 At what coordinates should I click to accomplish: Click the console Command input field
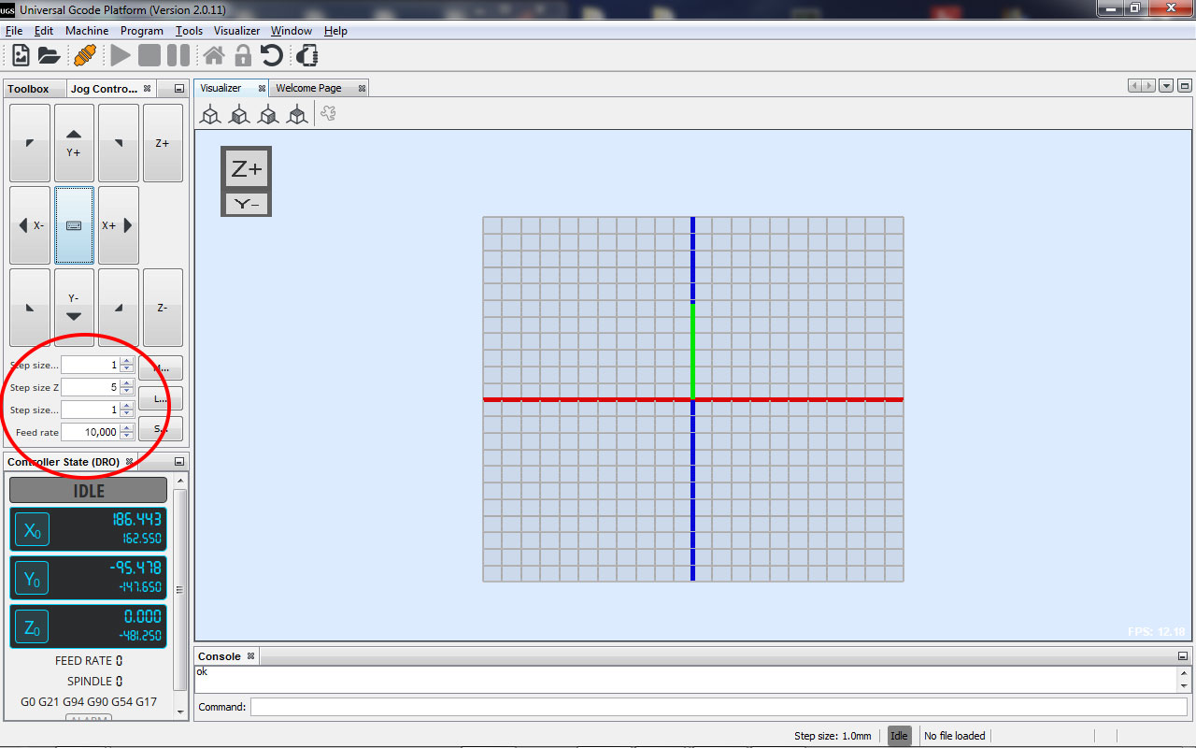(x=718, y=707)
